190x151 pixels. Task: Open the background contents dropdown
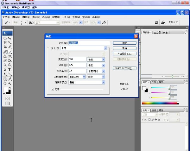coord(103,82)
